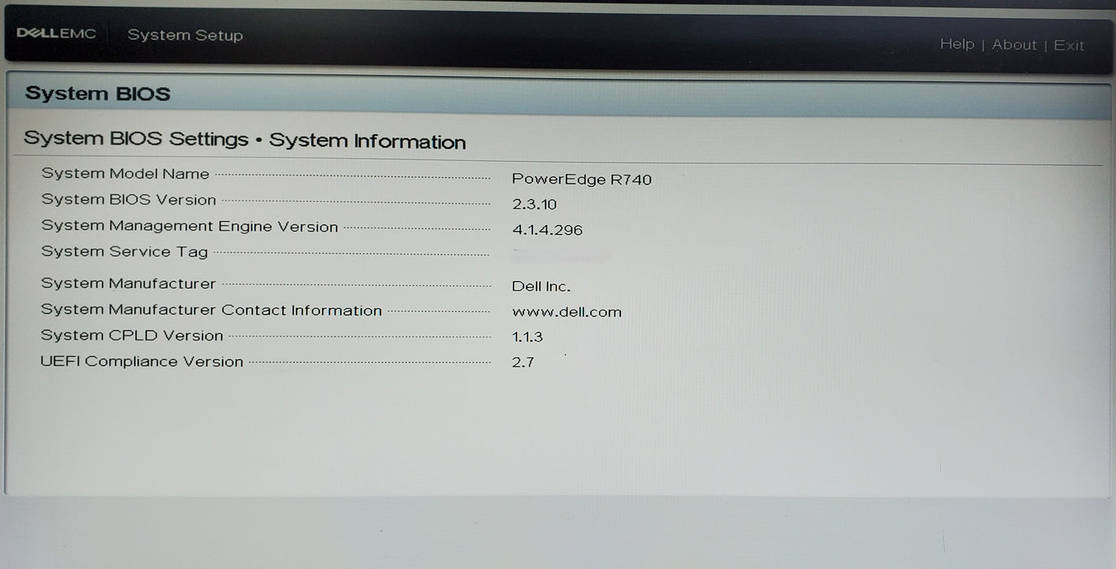Click Exit to leave System Setup
Screen dimensions: 1116x569
[x=1069, y=46]
